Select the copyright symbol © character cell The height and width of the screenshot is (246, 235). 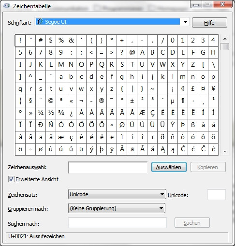click(51, 101)
